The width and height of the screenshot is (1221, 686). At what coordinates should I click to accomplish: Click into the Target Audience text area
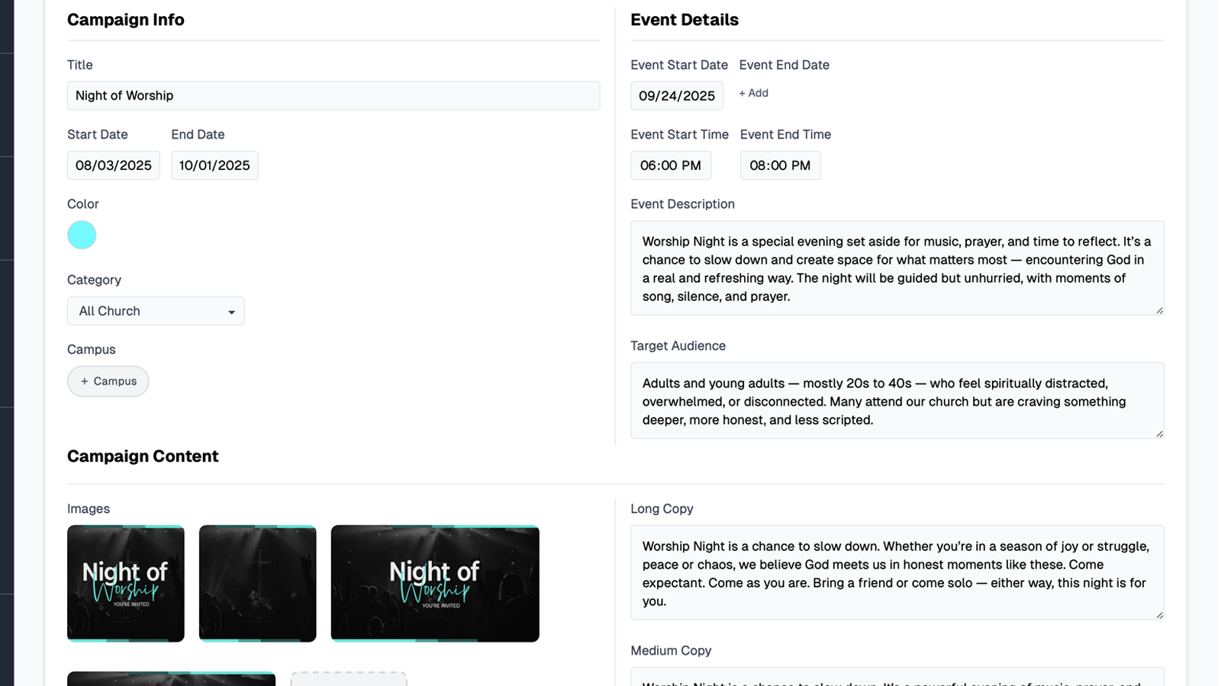point(897,401)
